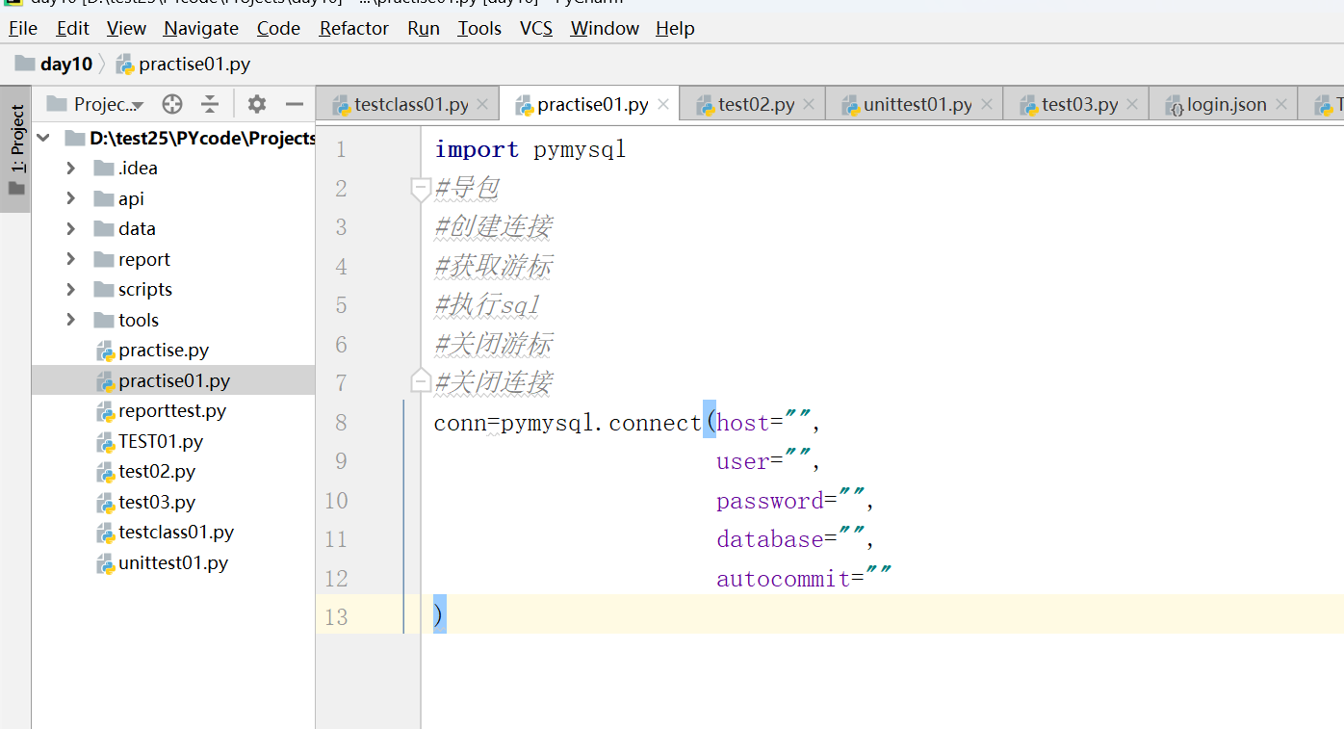Viewport: 1344px width, 729px height.
Task: Expand the report folder
Action: (70, 259)
